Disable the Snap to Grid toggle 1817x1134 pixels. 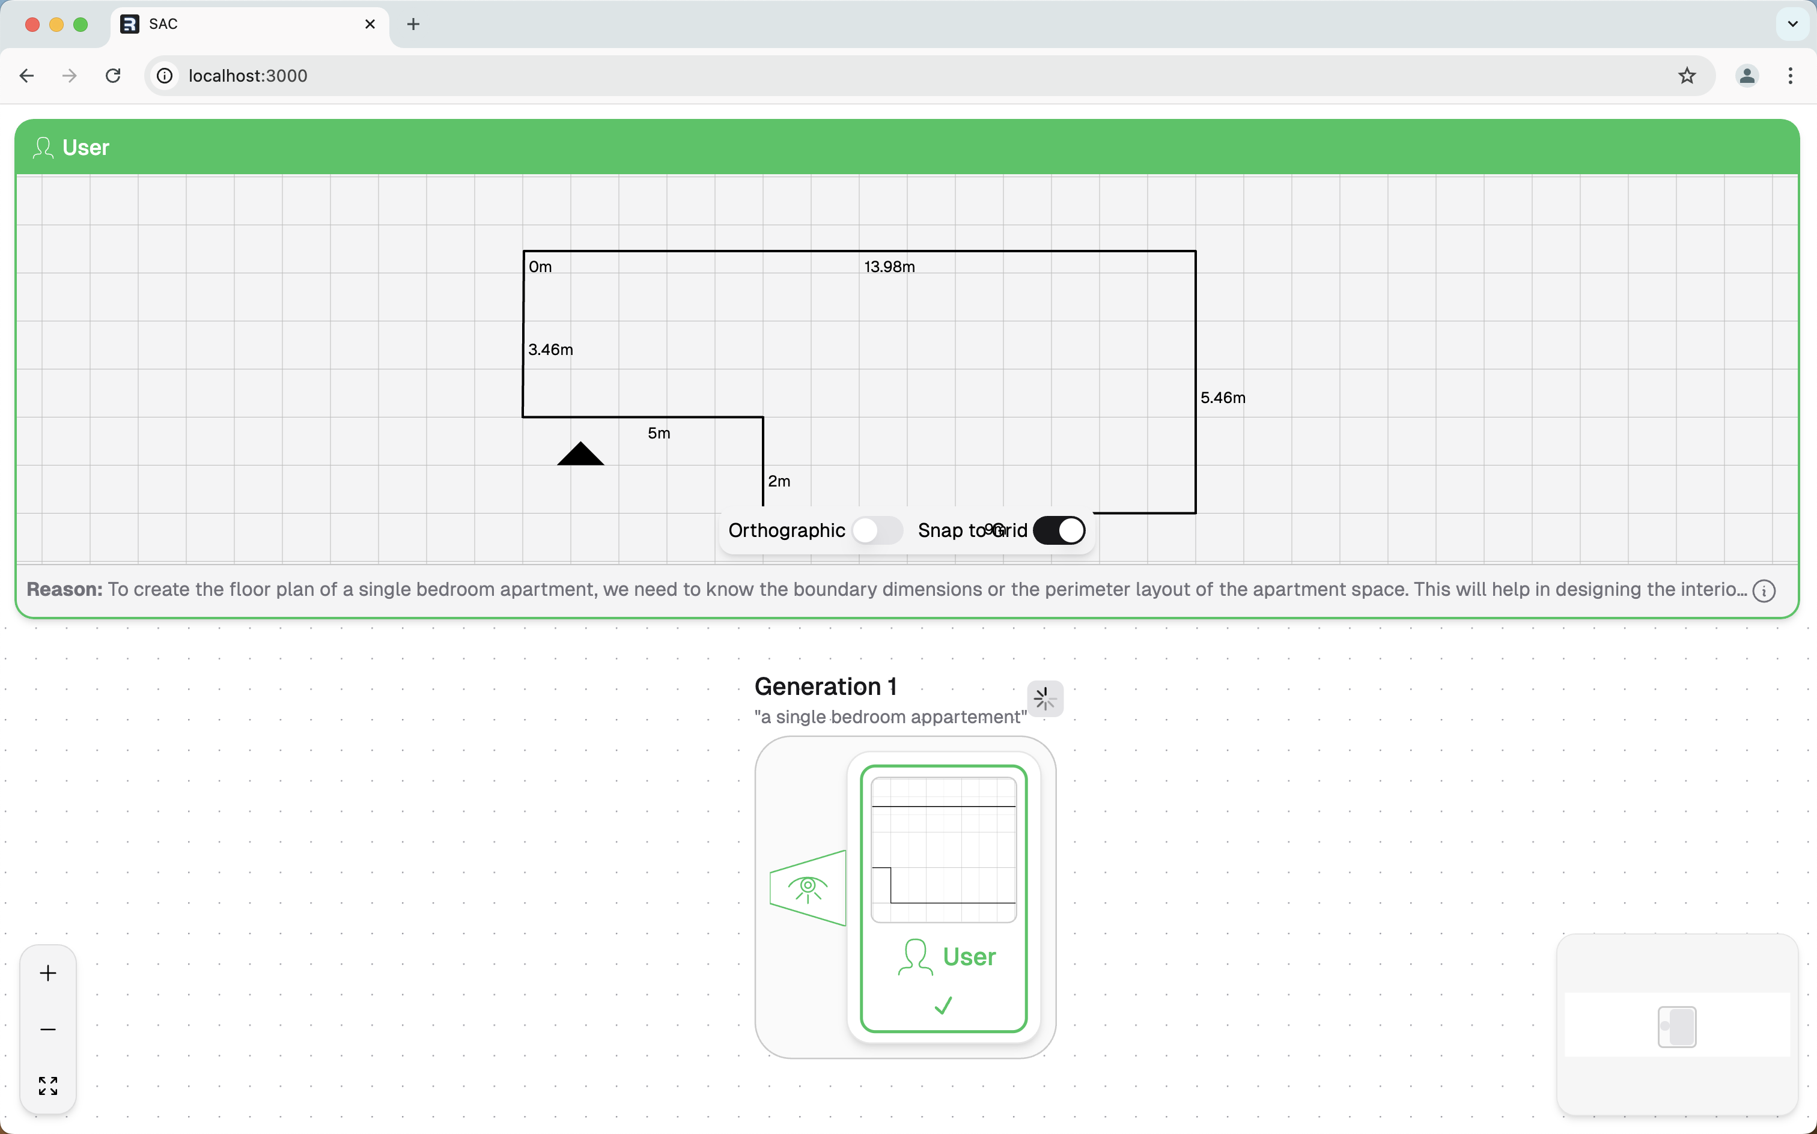[x=1059, y=530]
